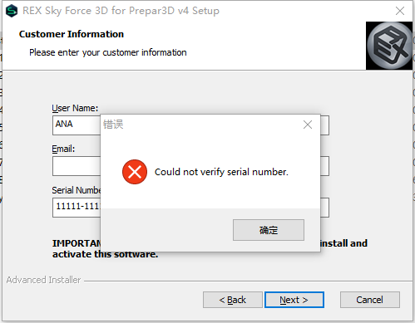Click the red error cross icon
This screenshot has height=323, width=415.
point(135,172)
